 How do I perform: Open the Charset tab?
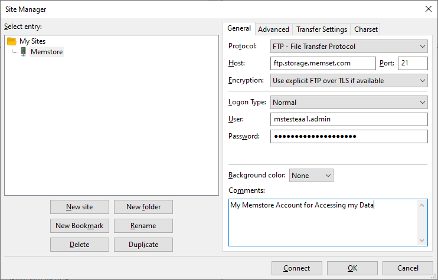point(365,29)
